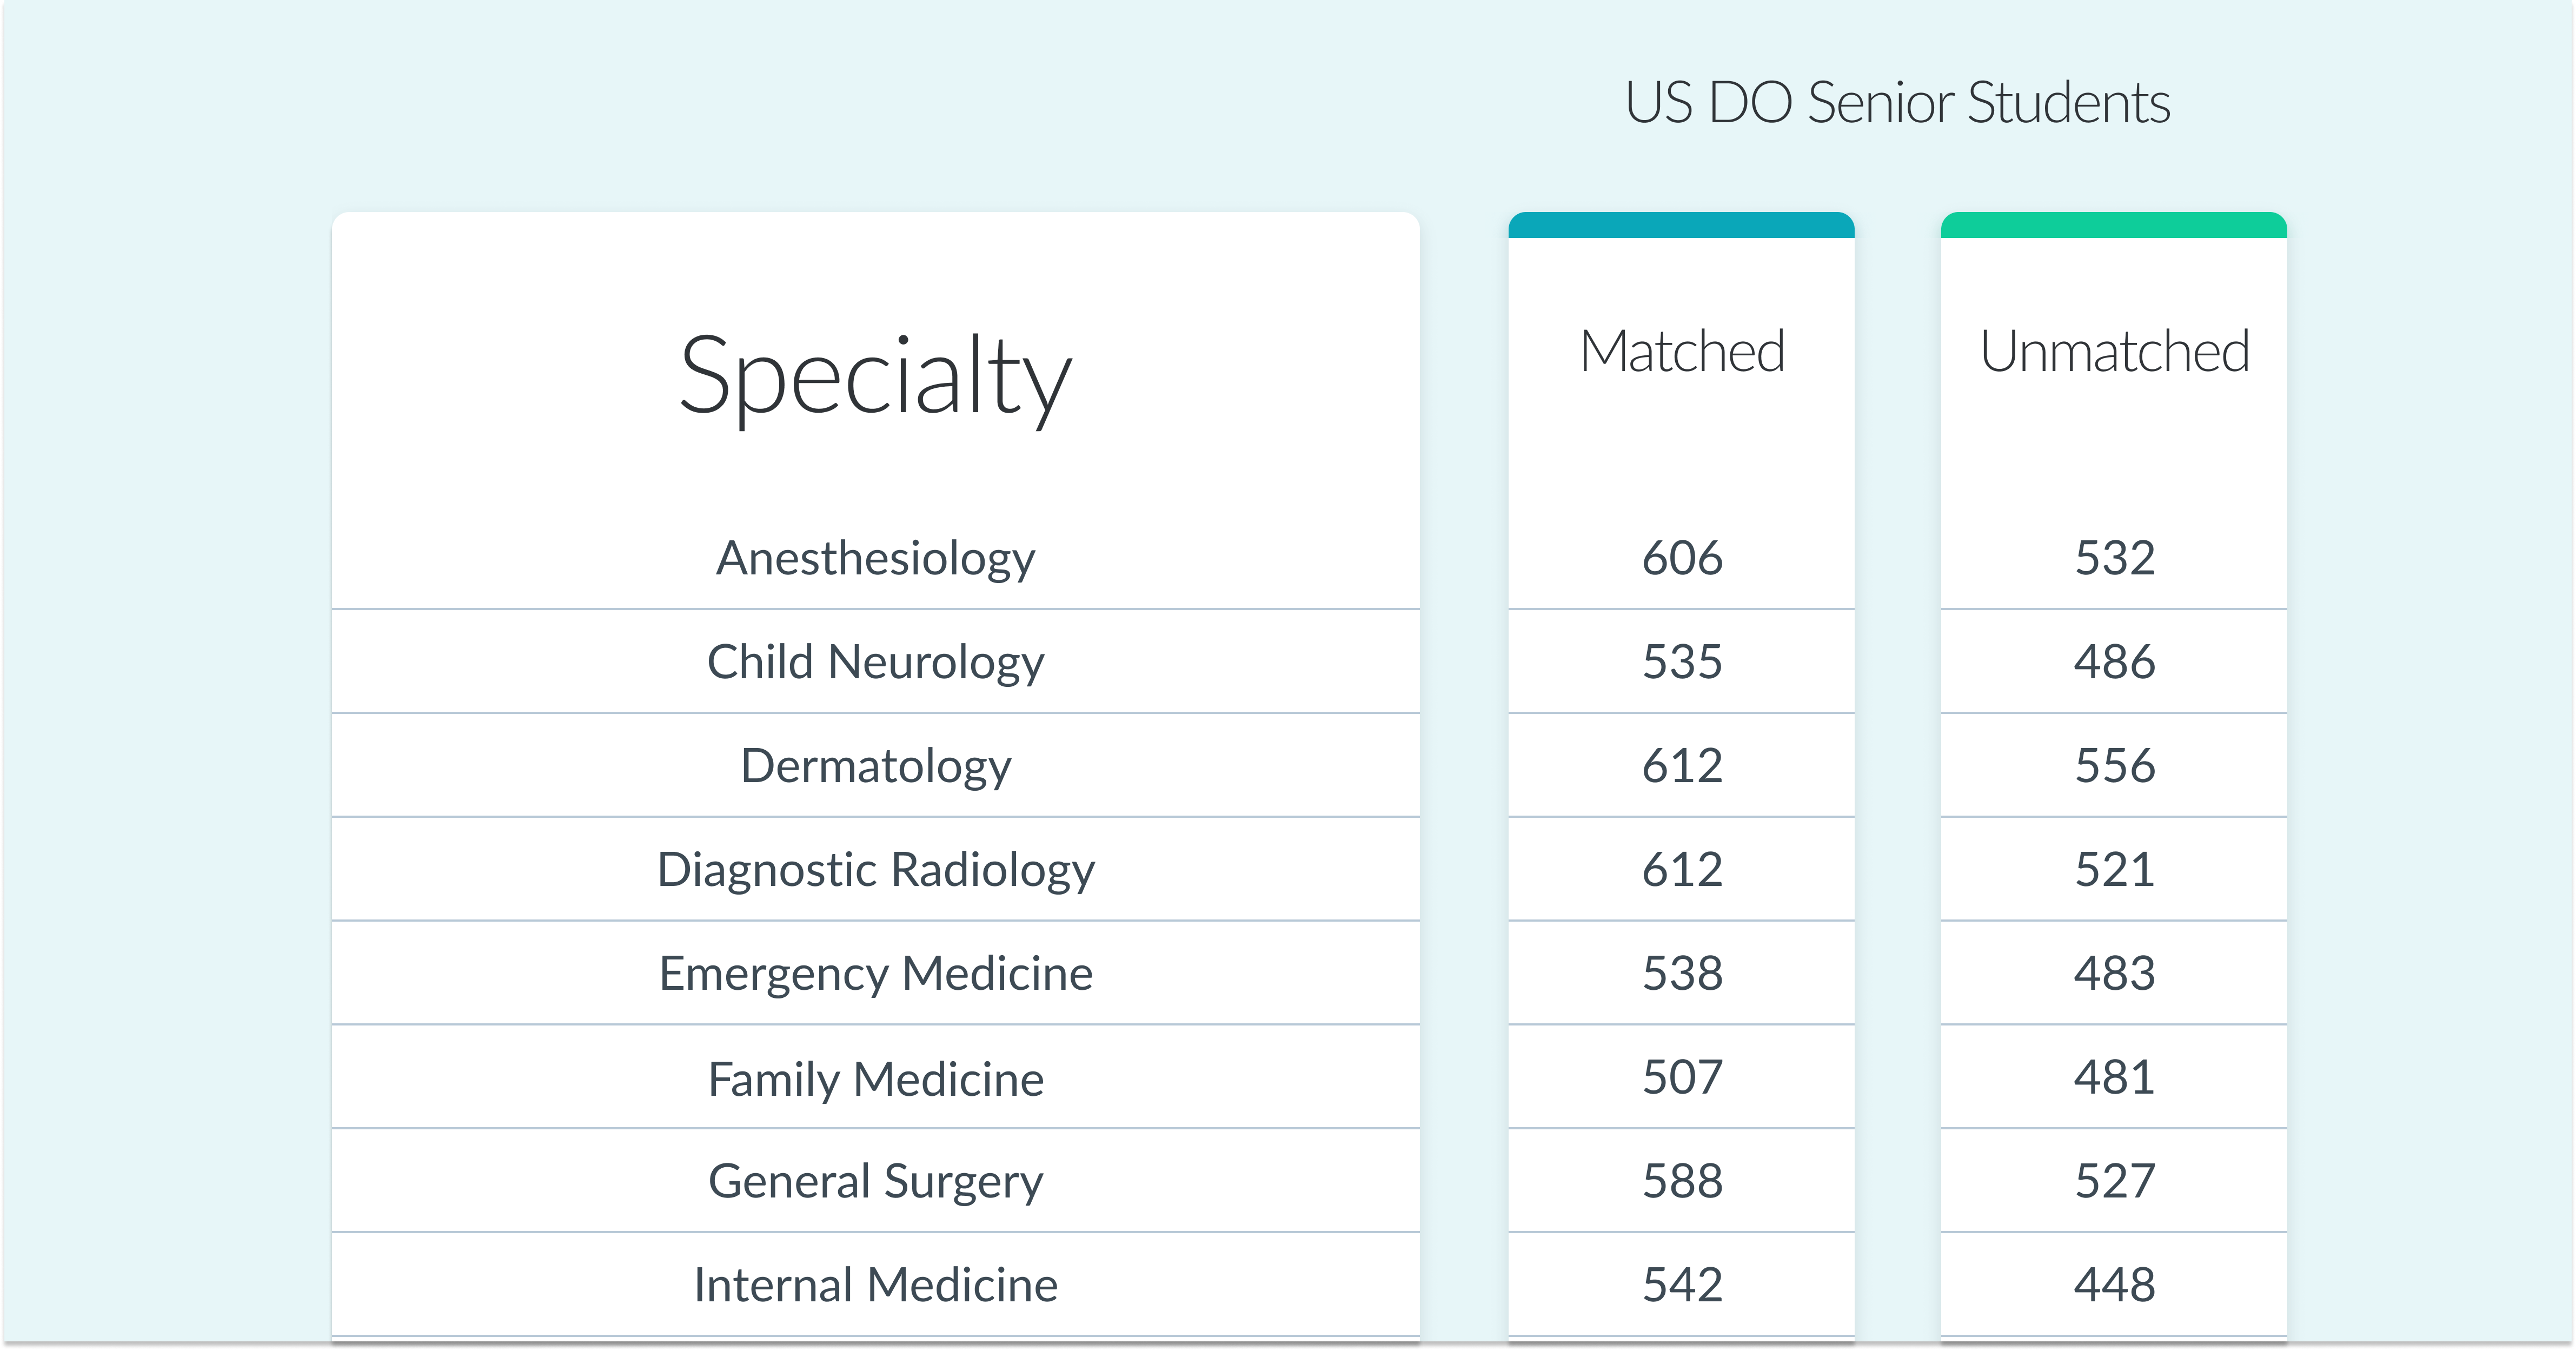The width and height of the screenshot is (2576, 1350).
Task: Select Dermatology in the Specialty column
Action: point(875,766)
